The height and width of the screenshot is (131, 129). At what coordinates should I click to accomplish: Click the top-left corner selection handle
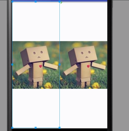[x=12, y=1]
